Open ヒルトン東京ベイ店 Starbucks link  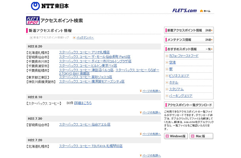click(88, 66)
